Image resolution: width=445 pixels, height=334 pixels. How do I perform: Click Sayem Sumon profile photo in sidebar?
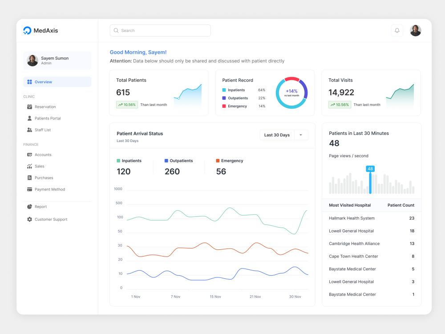pos(32,61)
